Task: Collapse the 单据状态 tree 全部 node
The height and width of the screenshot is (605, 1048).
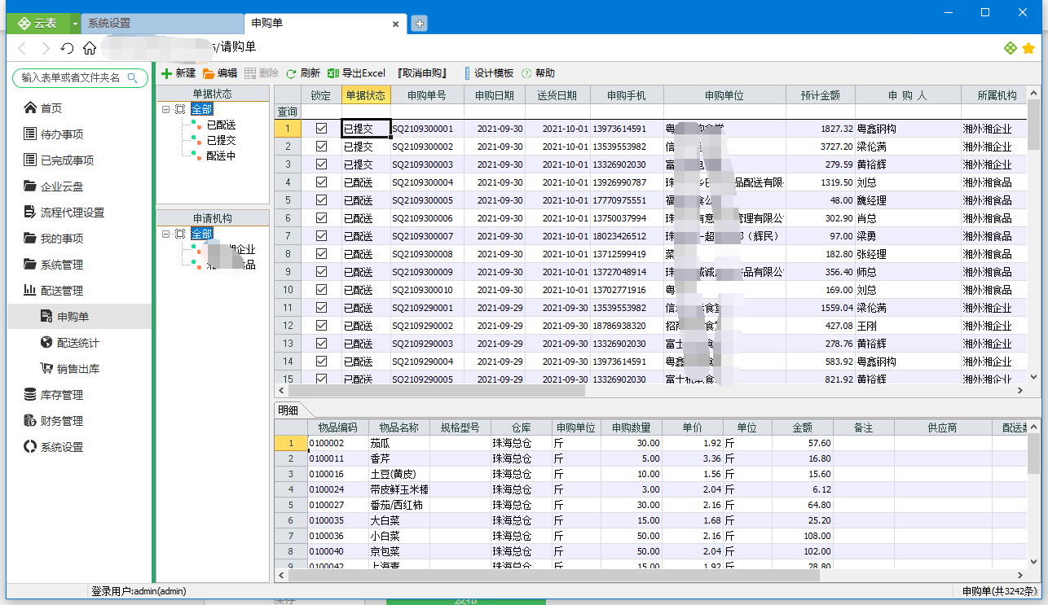Action: tap(166, 109)
